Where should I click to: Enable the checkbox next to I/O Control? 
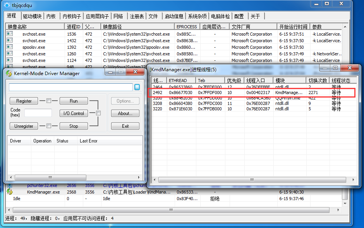[x=98, y=113]
